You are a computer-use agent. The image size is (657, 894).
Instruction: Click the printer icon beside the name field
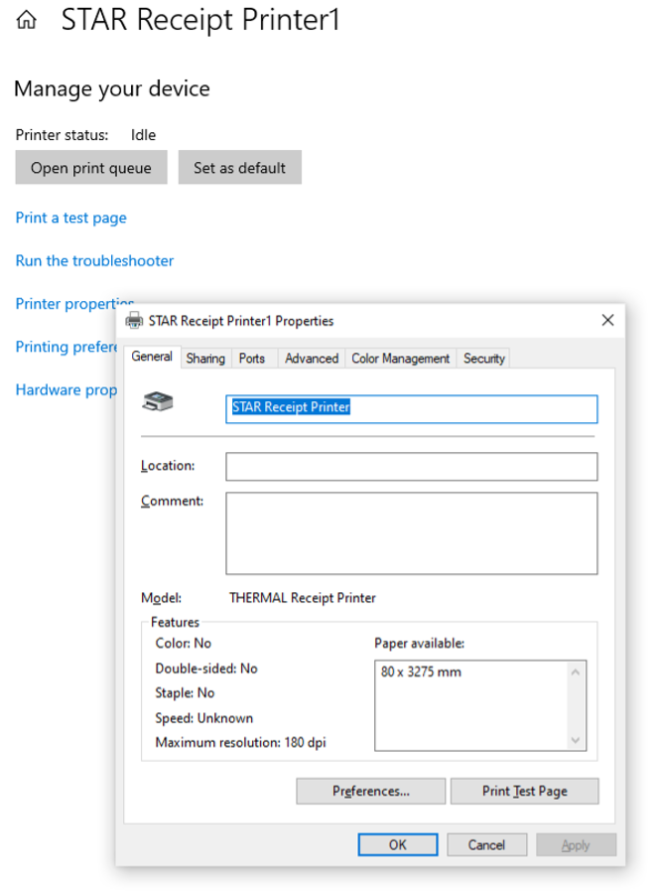(158, 402)
